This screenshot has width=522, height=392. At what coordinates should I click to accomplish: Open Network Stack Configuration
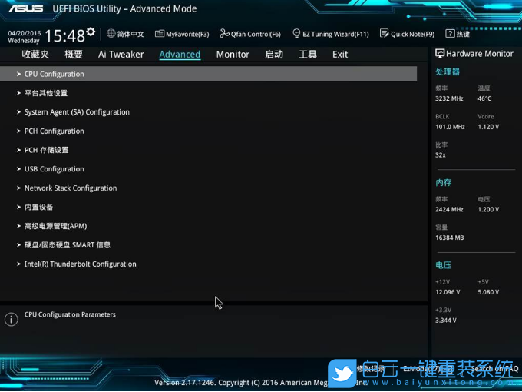(71, 188)
